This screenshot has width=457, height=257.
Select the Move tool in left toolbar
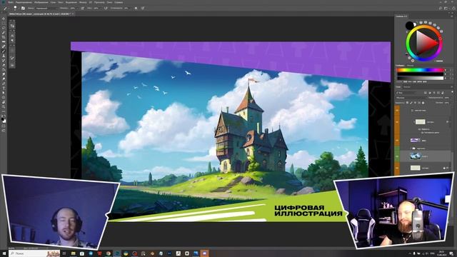[x=4, y=19]
